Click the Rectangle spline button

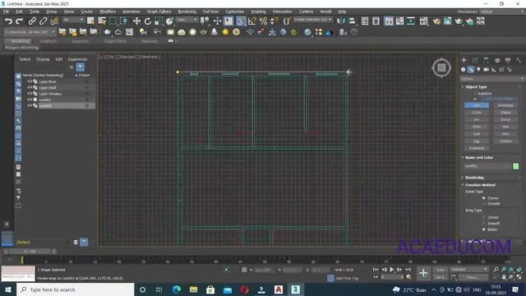click(505, 105)
